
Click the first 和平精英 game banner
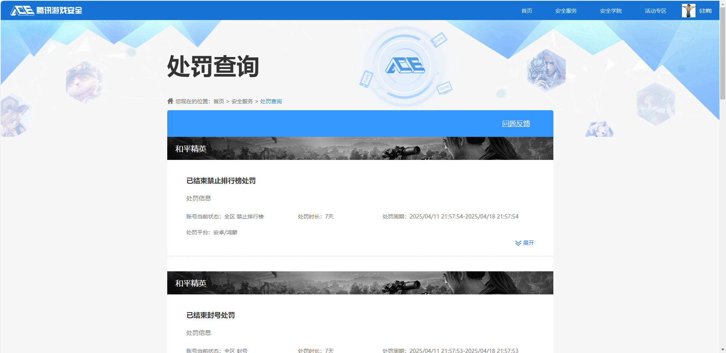tap(360, 148)
